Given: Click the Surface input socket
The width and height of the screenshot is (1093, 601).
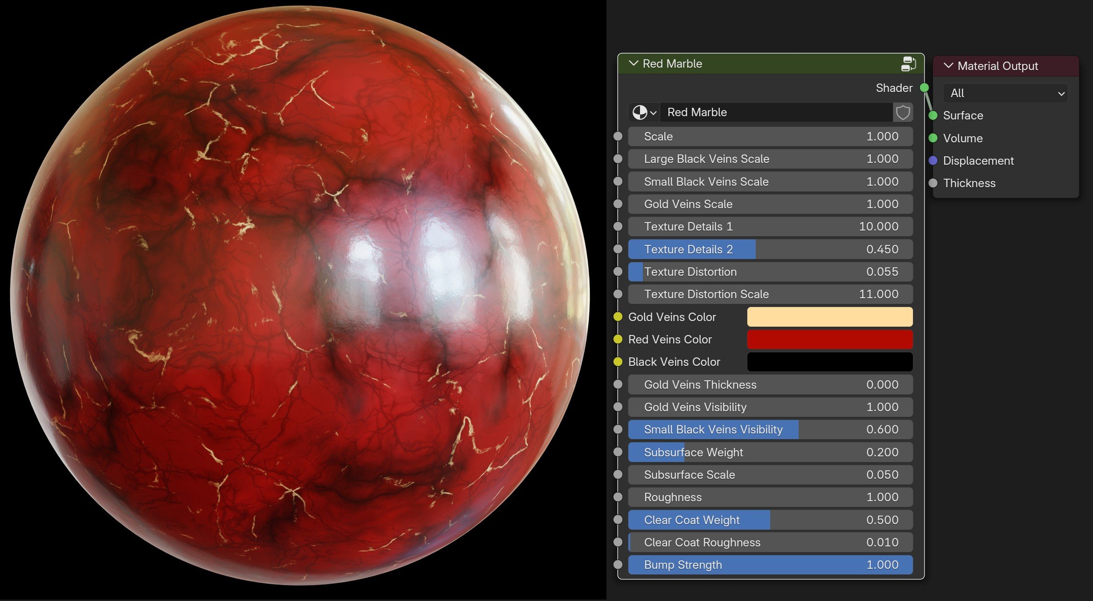Looking at the screenshot, I should tap(933, 116).
